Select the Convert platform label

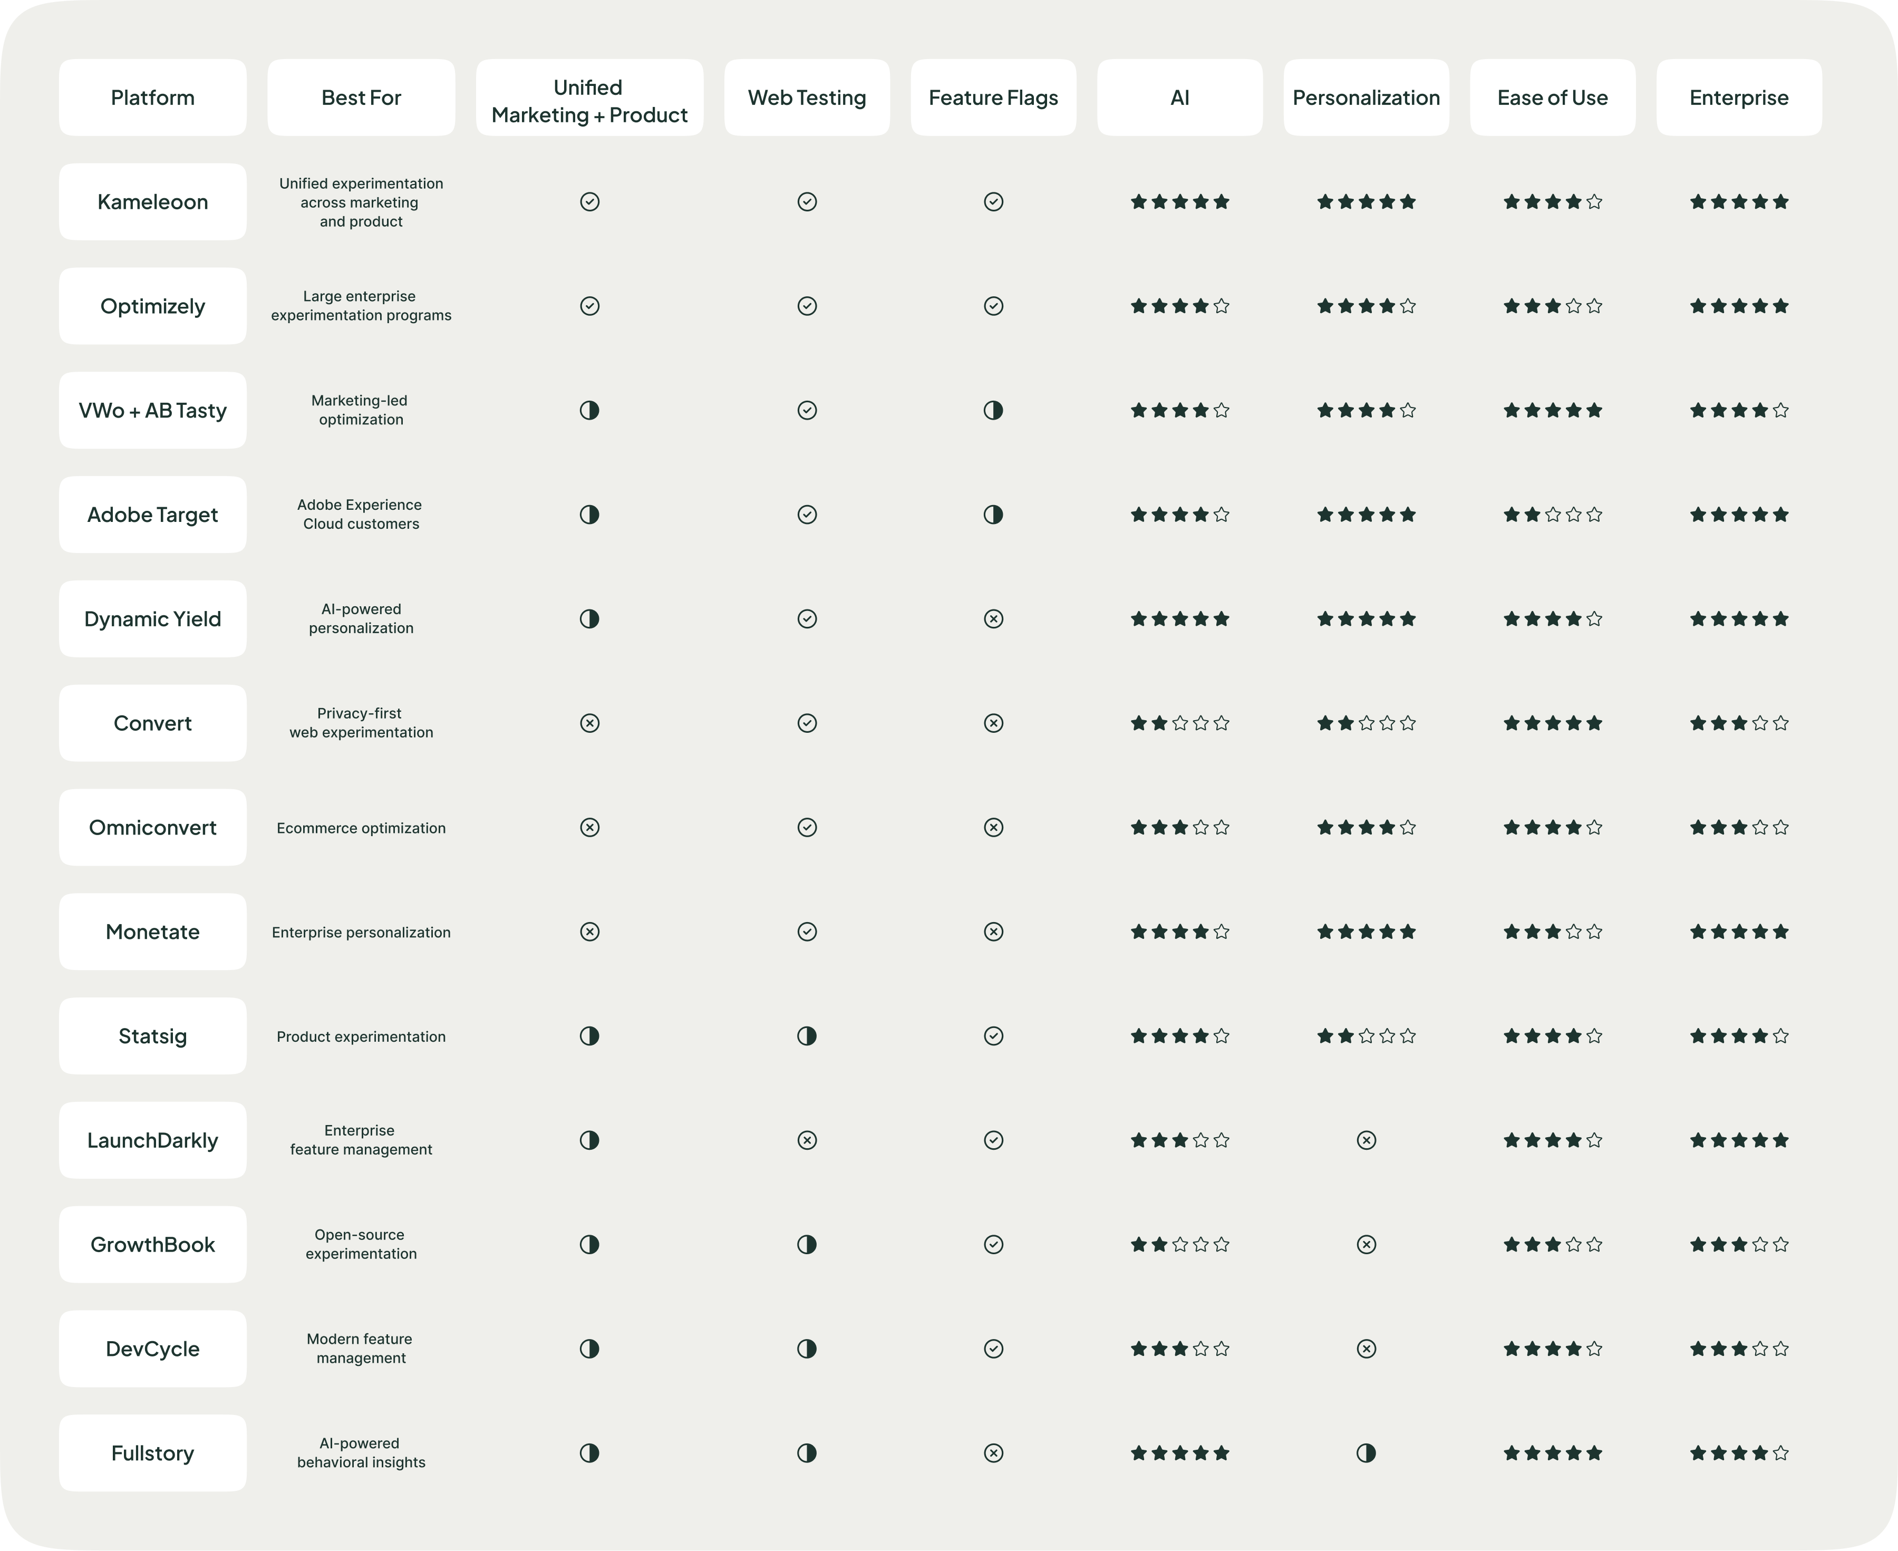pos(153,723)
